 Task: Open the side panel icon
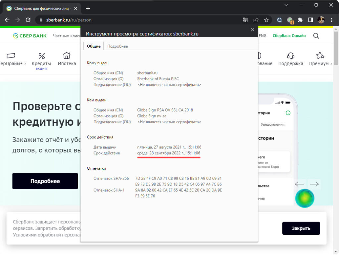[x=310, y=20]
